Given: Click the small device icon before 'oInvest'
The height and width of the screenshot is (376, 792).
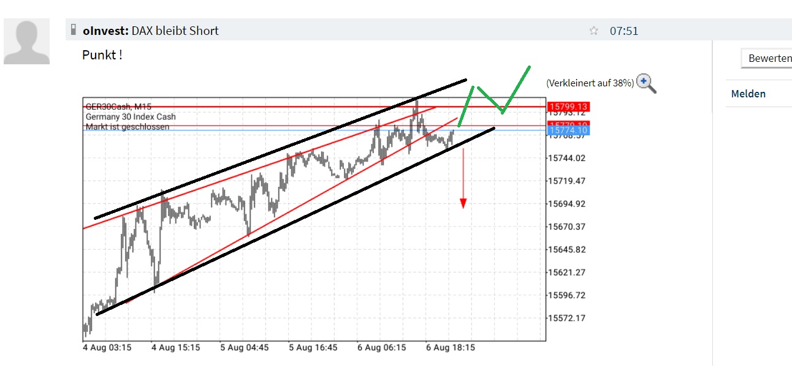Looking at the screenshot, I should pyautogui.click(x=74, y=29).
